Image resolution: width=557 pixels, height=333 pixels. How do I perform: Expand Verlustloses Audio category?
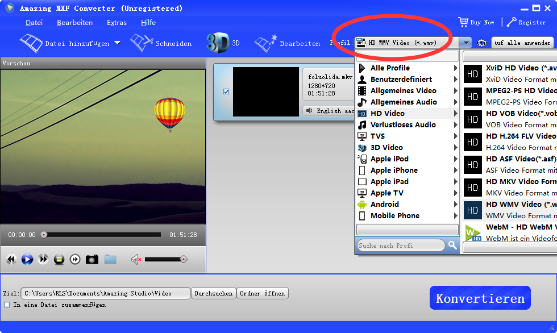pos(408,124)
